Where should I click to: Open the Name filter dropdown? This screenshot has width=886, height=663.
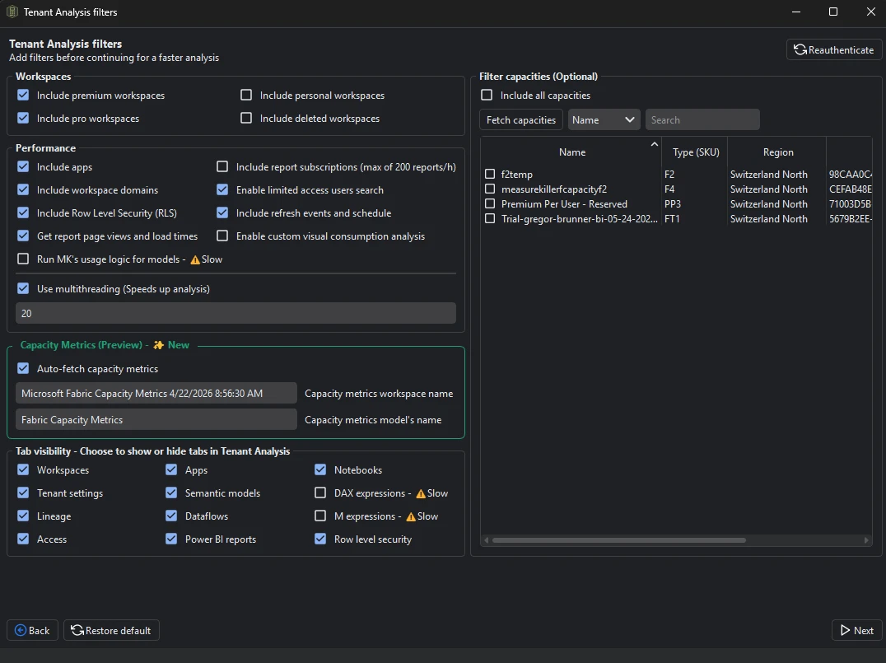604,119
